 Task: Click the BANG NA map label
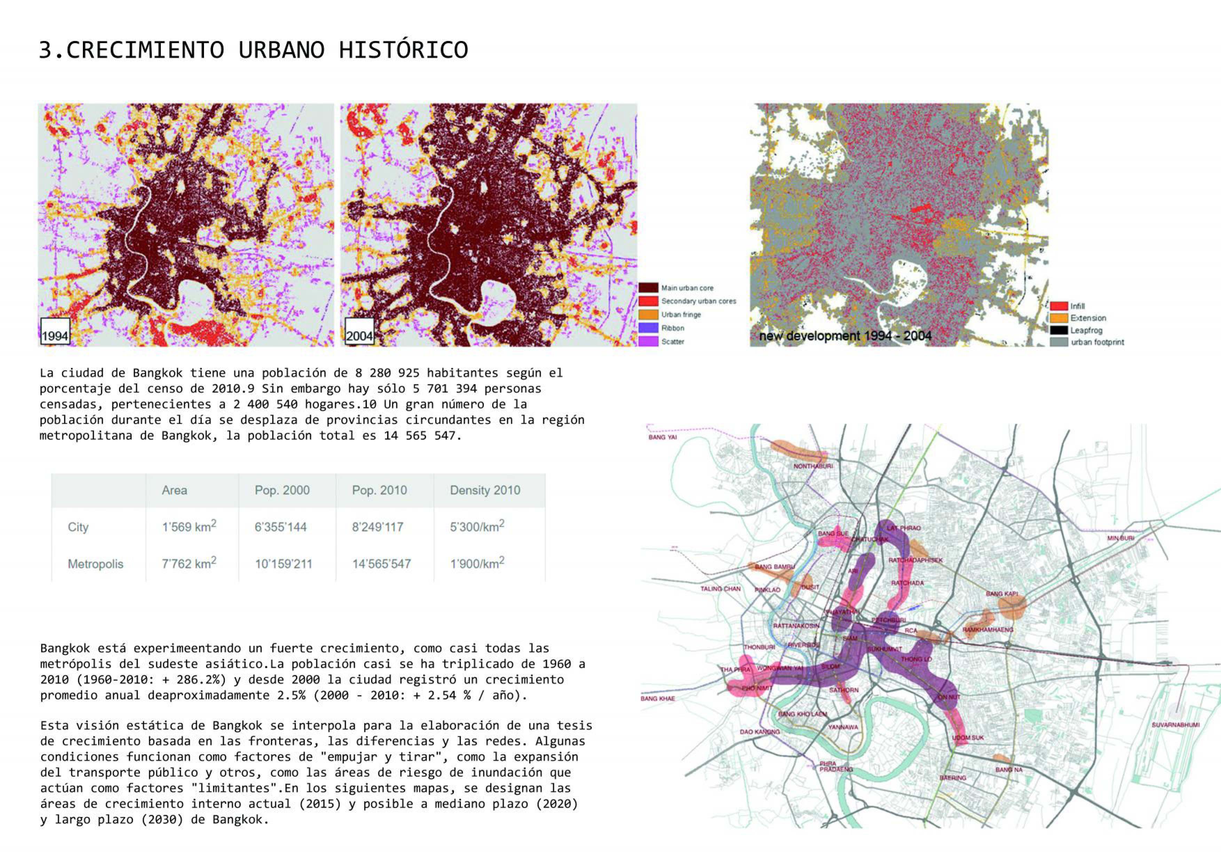pyautogui.click(x=1009, y=769)
